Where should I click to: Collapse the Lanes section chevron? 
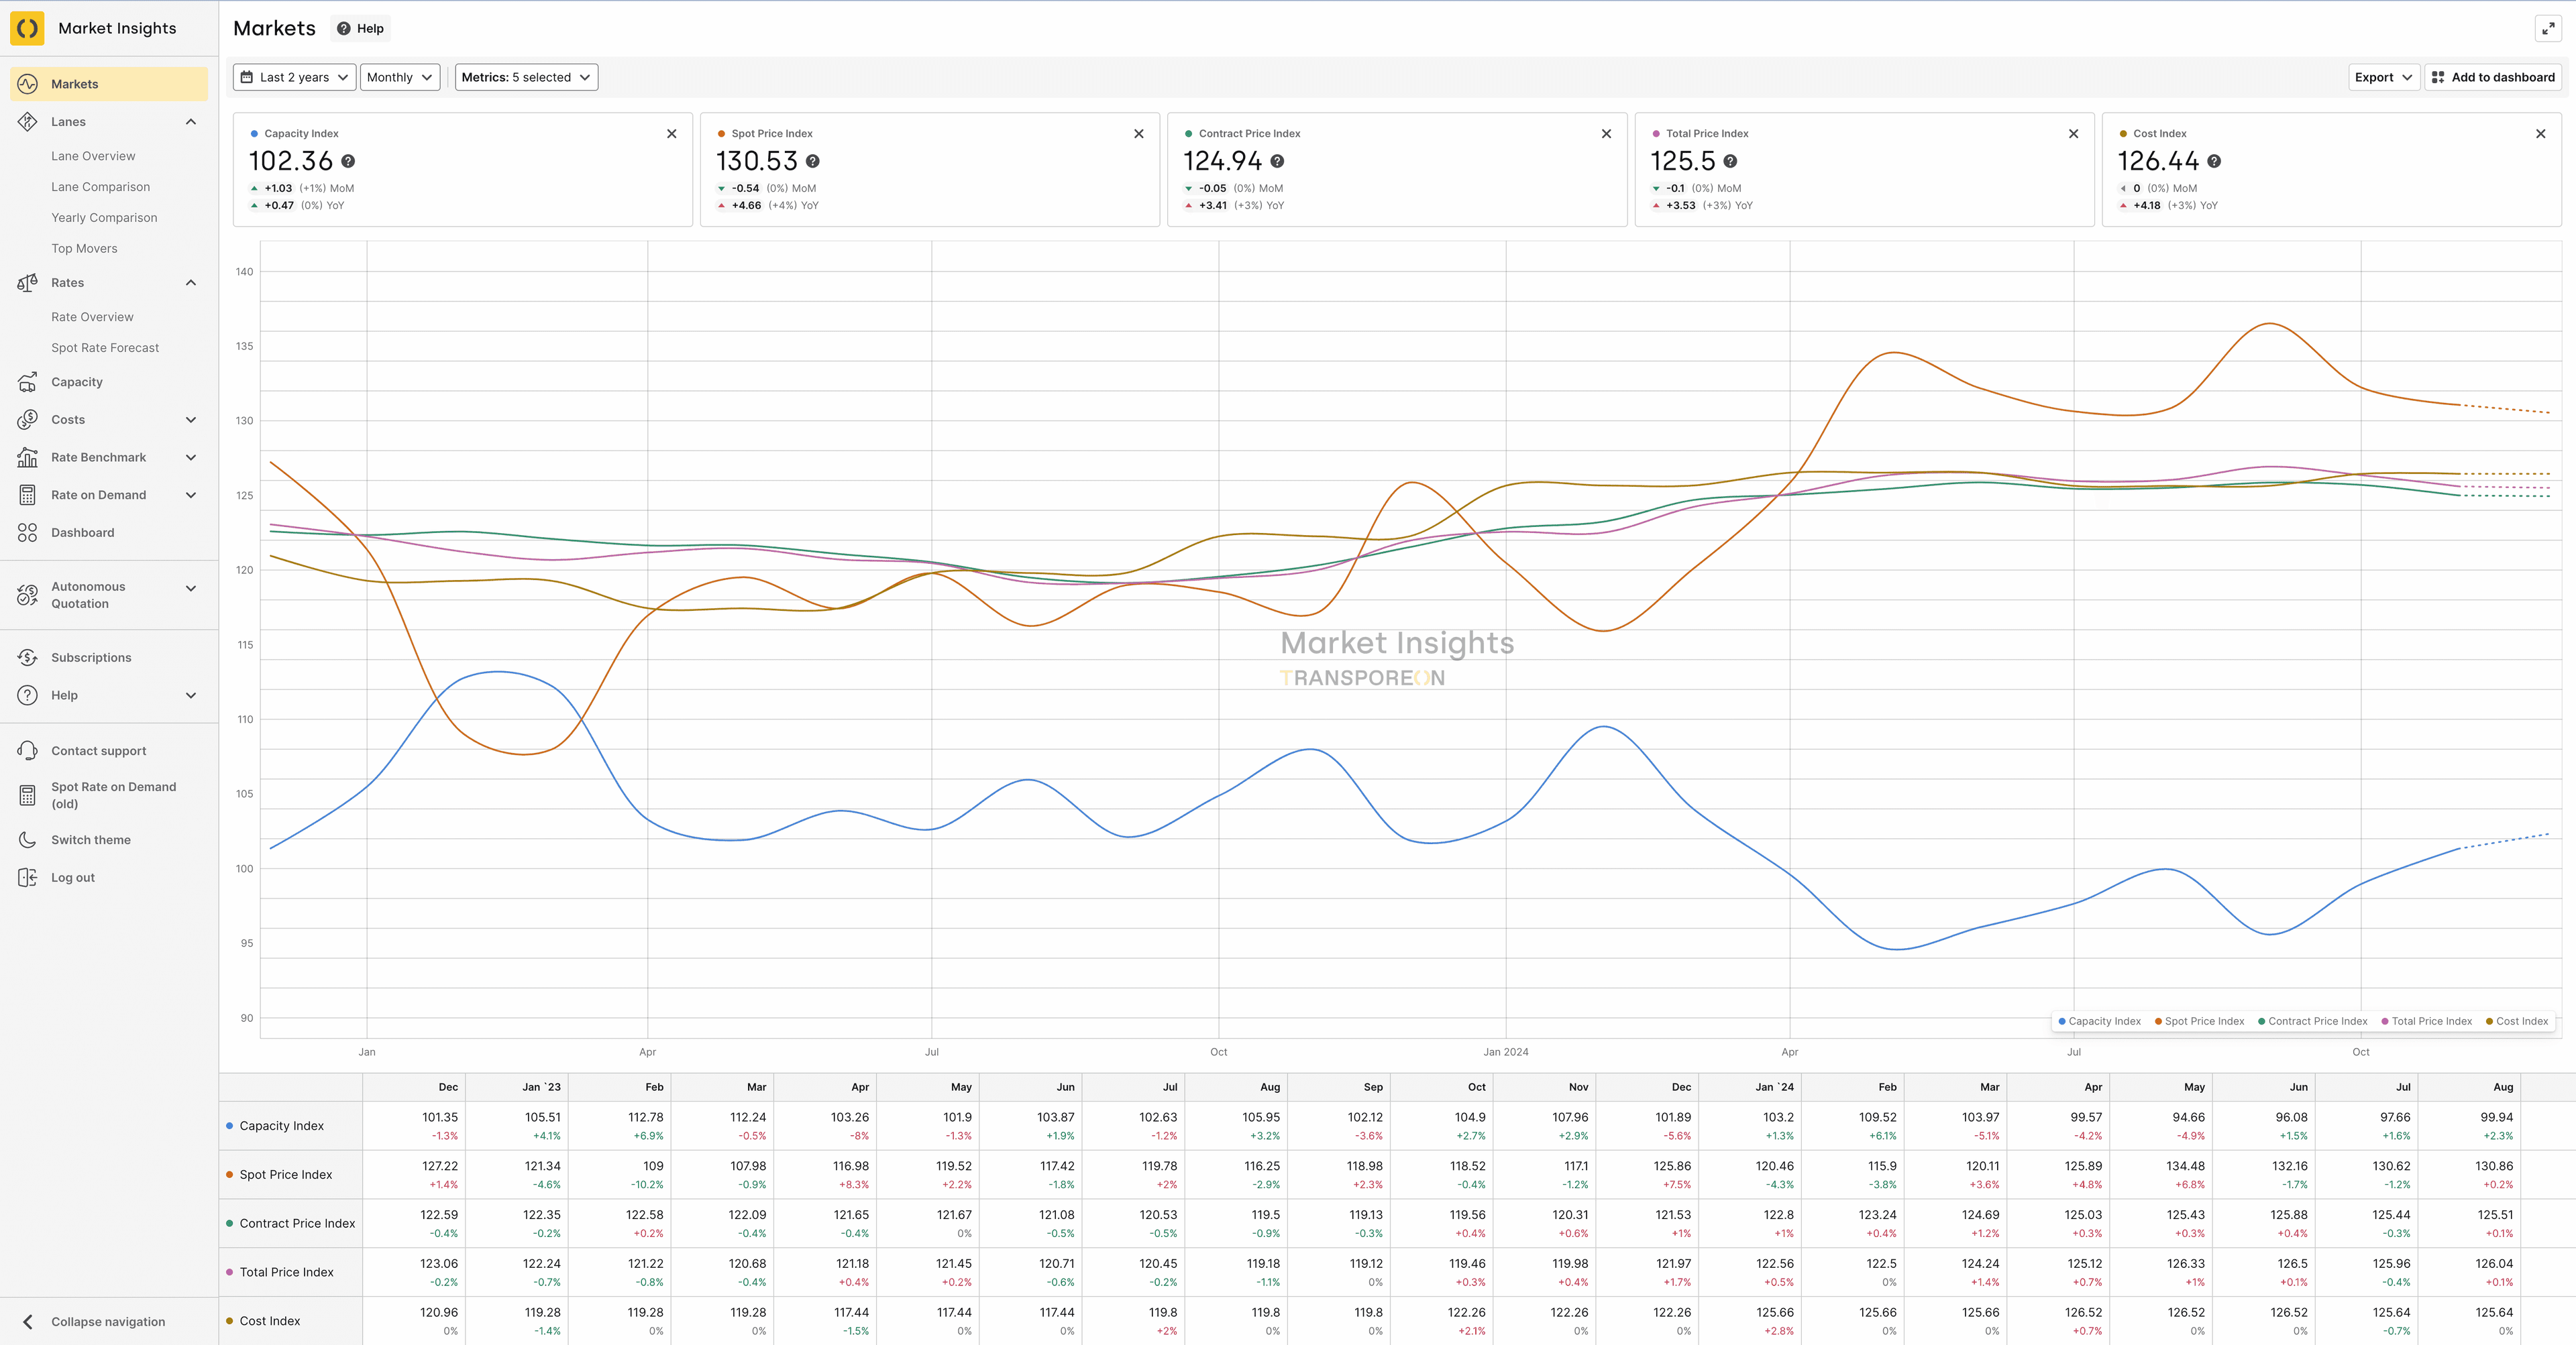coord(191,122)
